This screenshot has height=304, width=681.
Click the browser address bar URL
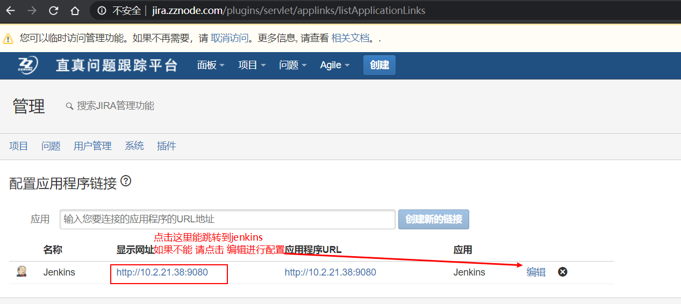pyautogui.click(x=289, y=11)
